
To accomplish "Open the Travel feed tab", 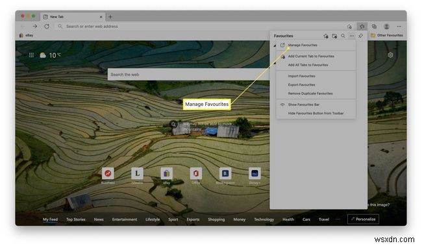I will (x=324, y=219).
